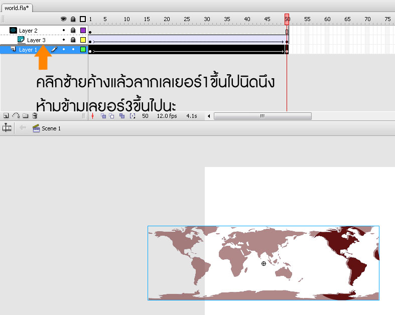The width and height of the screenshot is (395, 315).
Task: Toggle the lock dot of Layer 1
Action: coord(73,49)
